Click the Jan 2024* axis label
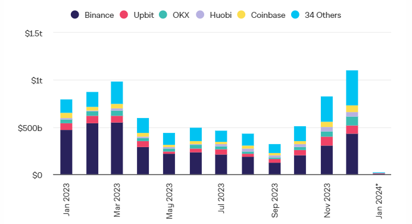This screenshot has width=412, height=224. click(379, 201)
